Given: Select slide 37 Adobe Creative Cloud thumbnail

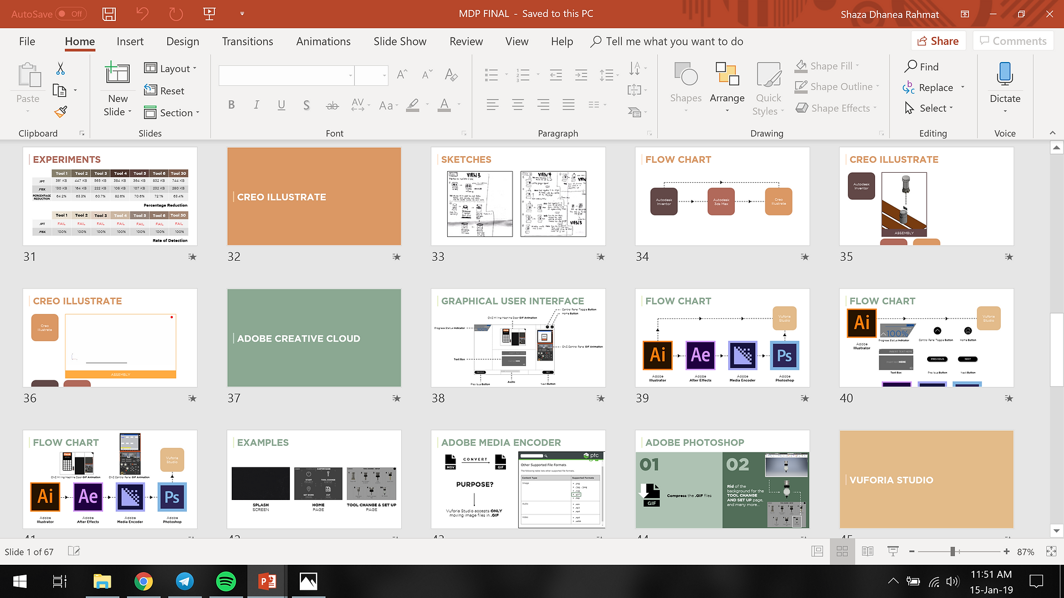Looking at the screenshot, I should (x=314, y=338).
